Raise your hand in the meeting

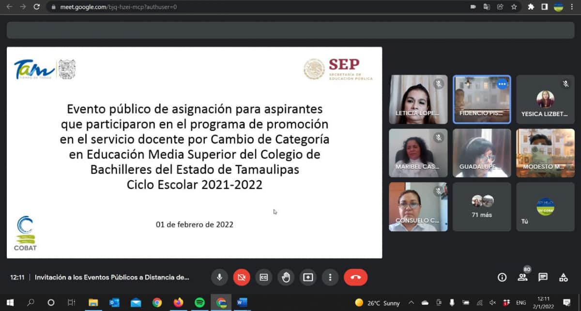[x=286, y=277]
